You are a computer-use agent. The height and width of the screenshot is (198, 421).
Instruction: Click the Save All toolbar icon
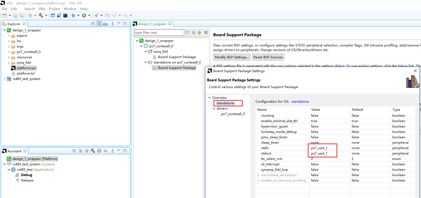pos(21,15)
